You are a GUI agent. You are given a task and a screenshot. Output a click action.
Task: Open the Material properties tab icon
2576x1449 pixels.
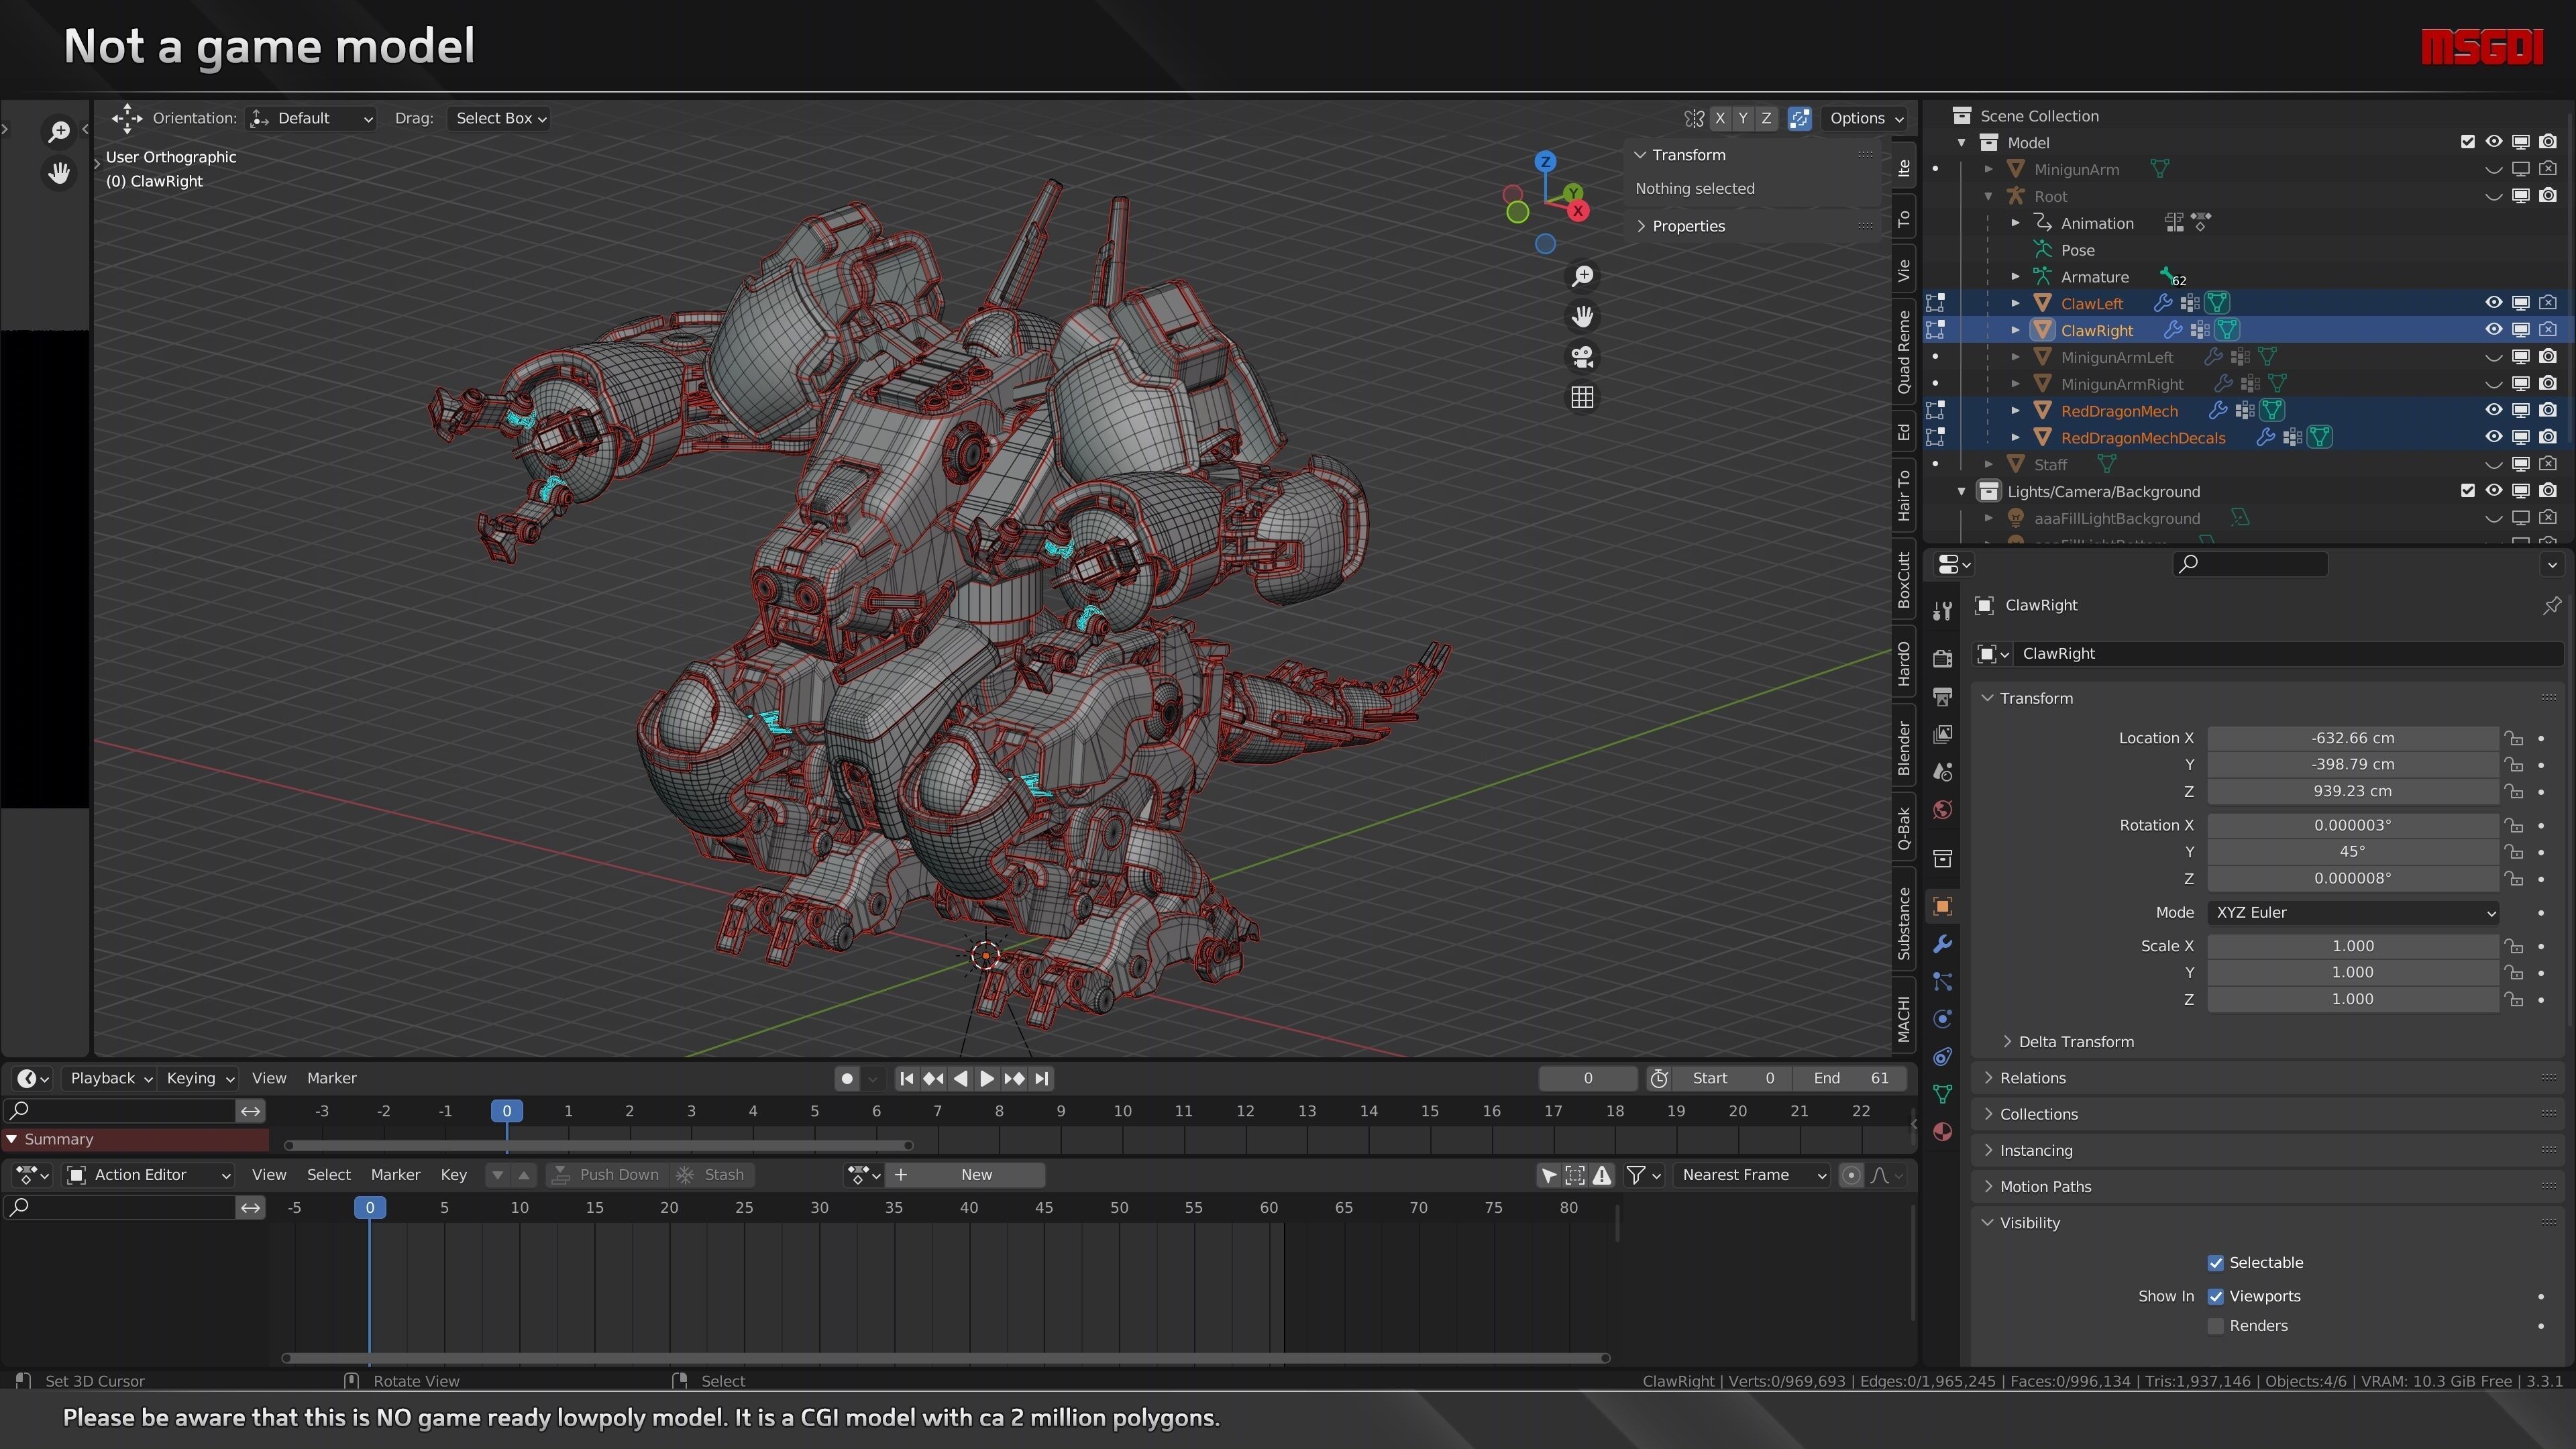point(1942,1132)
